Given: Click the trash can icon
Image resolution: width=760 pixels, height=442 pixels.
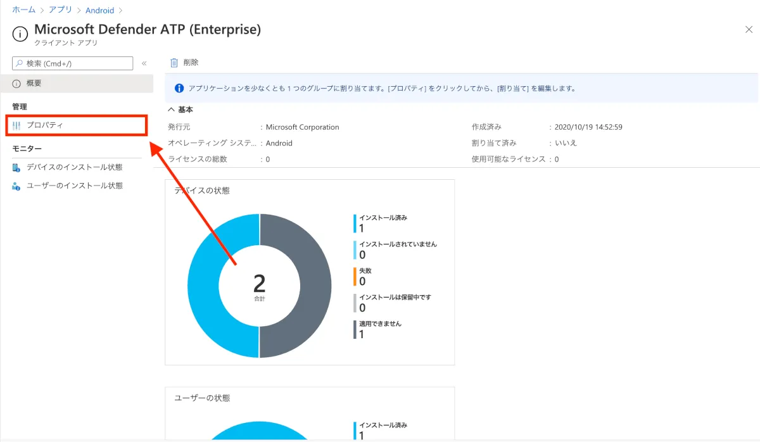Looking at the screenshot, I should tap(174, 63).
